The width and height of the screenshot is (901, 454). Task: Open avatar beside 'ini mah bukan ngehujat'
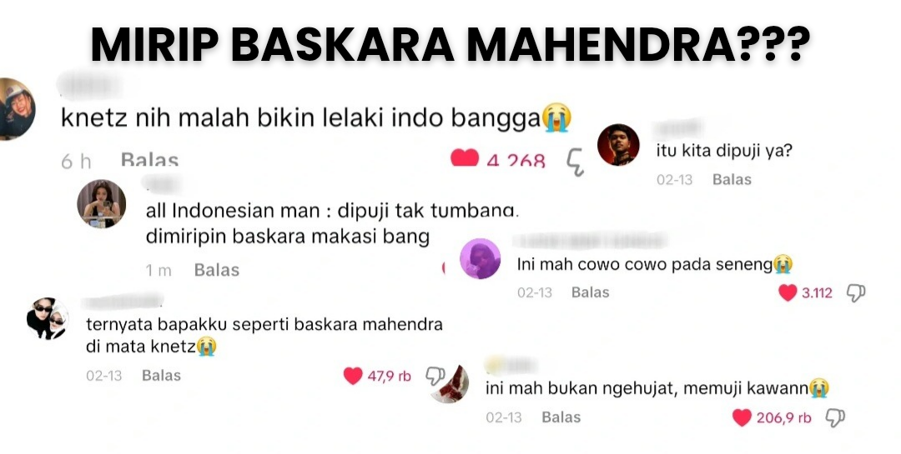pyautogui.click(x=451, y=383)
